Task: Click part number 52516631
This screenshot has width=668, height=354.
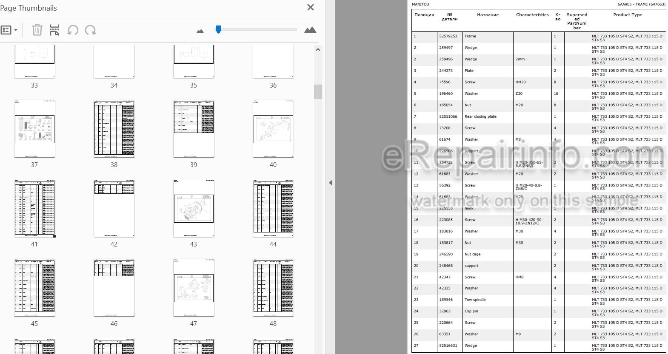Action: pos(448,346)
